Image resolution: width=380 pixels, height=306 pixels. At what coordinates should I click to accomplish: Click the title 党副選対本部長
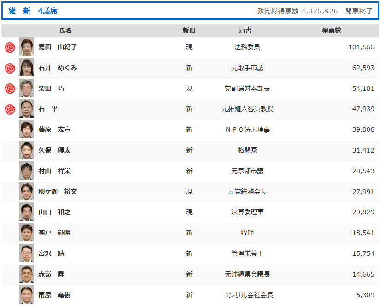[247, 88]
